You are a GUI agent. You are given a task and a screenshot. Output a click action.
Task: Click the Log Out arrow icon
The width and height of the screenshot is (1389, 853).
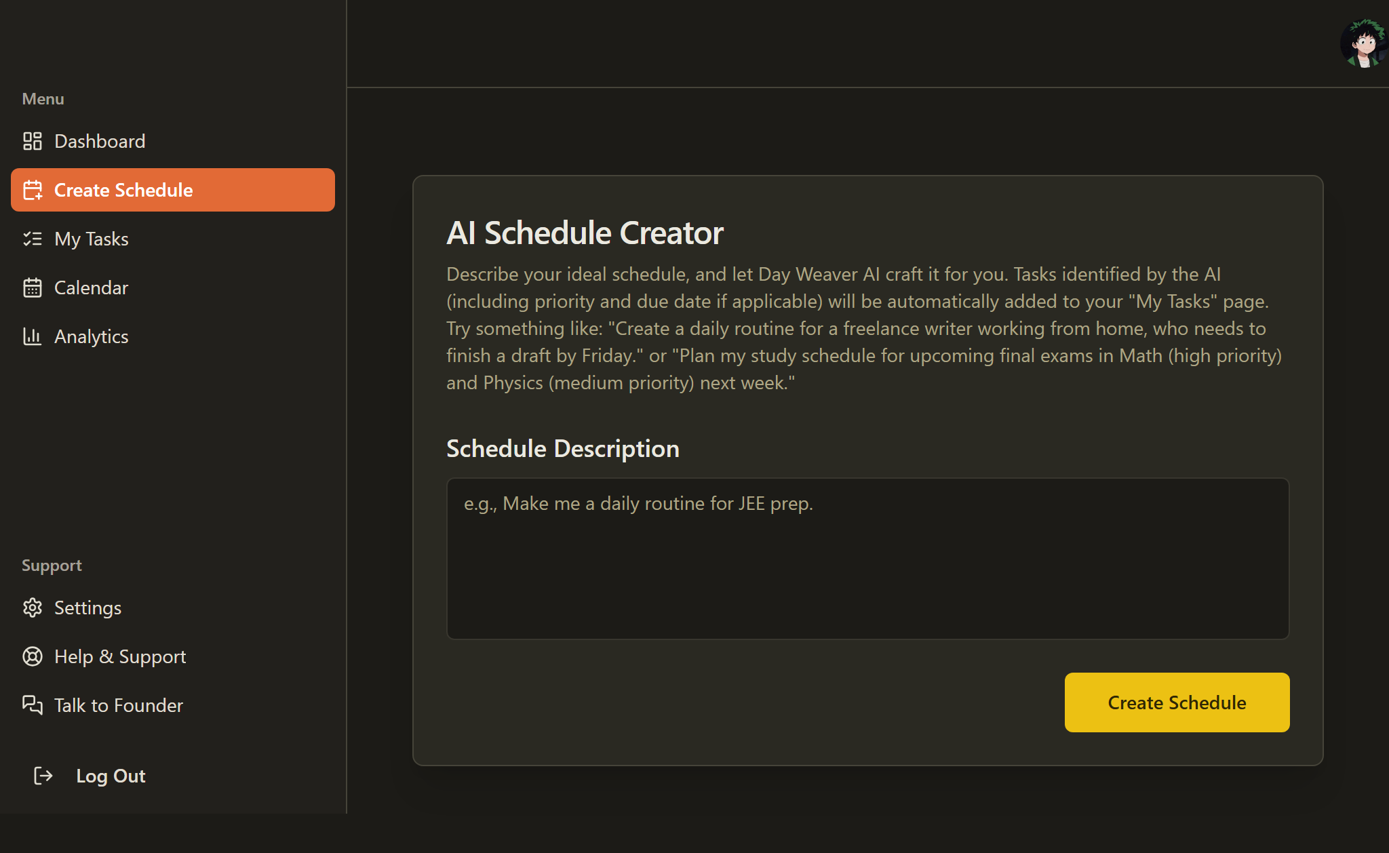click(x=43, y=776)
